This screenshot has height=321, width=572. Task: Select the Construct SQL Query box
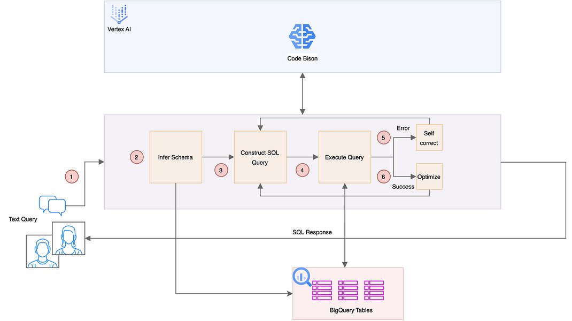coord(260,157)
